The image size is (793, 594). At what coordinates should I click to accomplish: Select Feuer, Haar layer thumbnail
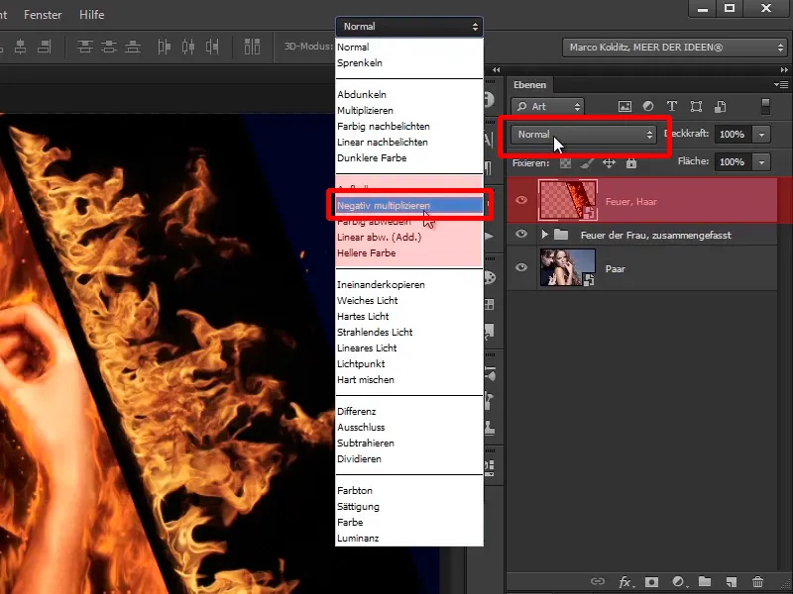coord(567,200)
